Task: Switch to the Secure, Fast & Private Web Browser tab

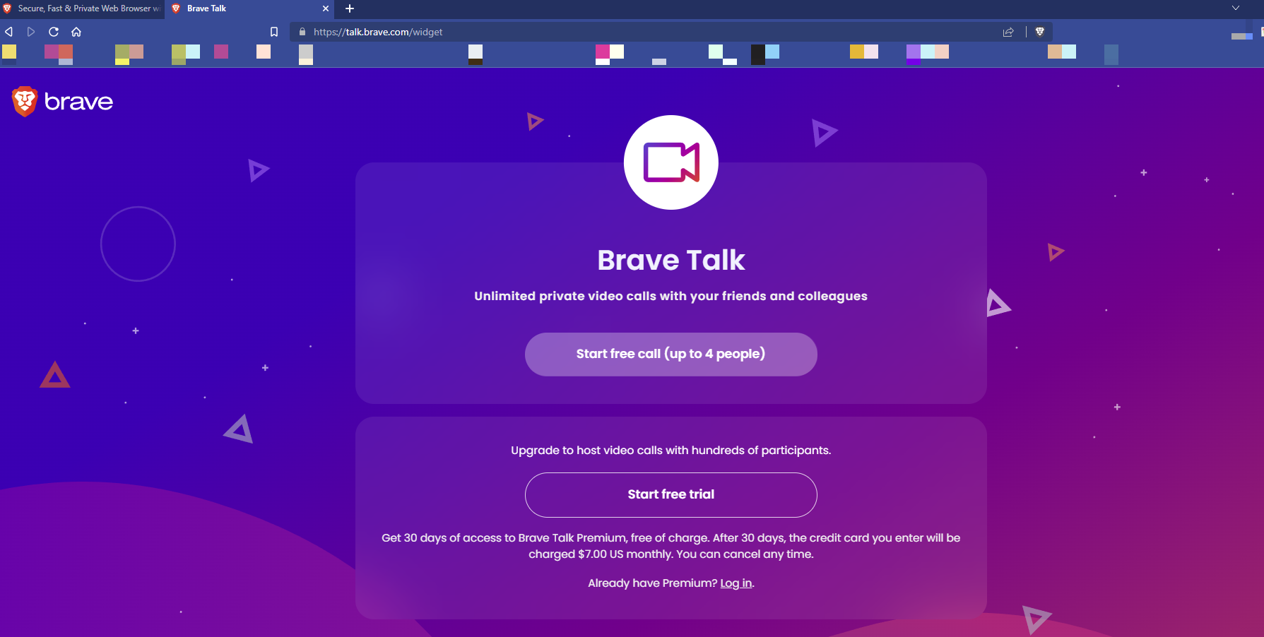Action: 82,8
